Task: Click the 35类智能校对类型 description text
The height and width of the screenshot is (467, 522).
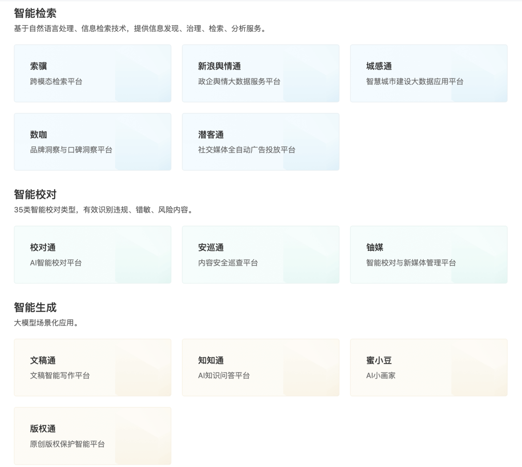Action: click(104, 210)
